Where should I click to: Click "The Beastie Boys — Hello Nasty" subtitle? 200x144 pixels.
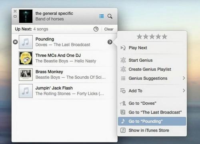[x=66, y=61]
